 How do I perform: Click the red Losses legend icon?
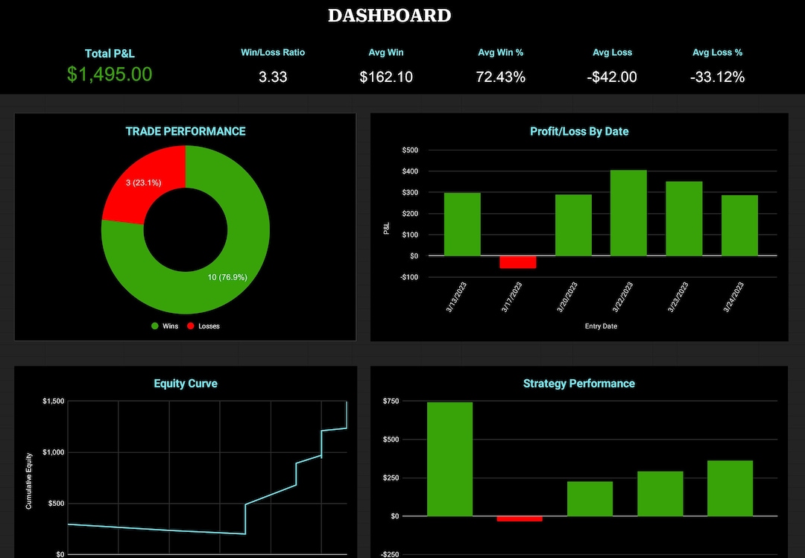[189, 326]
